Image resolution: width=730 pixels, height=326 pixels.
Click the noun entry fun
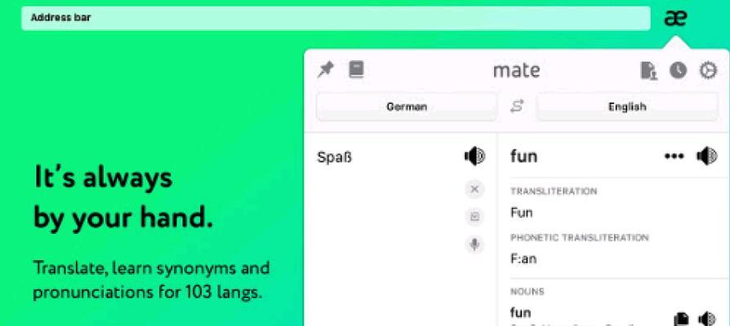click(520, 312)
